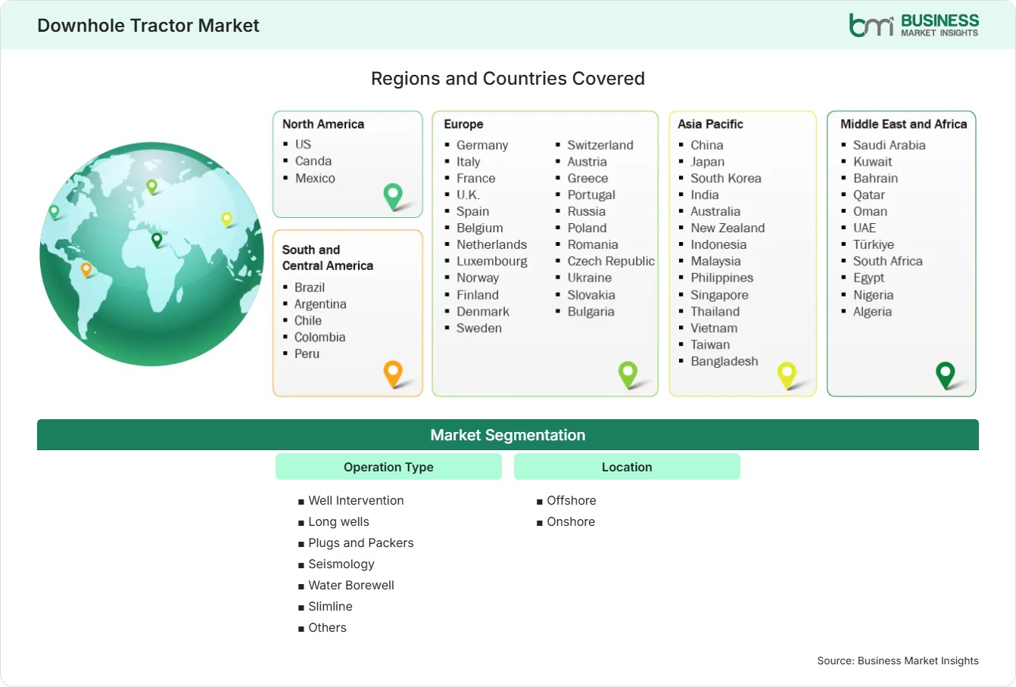Click 'Brazil' in South and Central America
The image size is (1016, 687).
[x=310, y=288]
